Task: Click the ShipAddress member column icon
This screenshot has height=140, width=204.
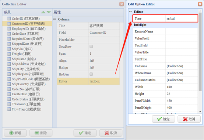Action: (x=9, y=64)
